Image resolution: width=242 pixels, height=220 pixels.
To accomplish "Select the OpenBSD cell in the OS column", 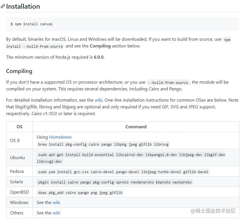I will point(19,192).
